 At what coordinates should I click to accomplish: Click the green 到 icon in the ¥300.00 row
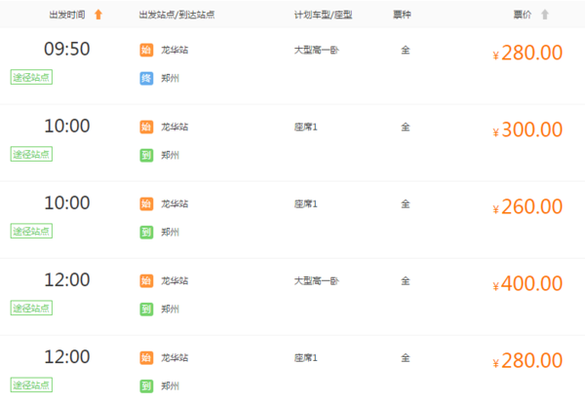(146, 154)
